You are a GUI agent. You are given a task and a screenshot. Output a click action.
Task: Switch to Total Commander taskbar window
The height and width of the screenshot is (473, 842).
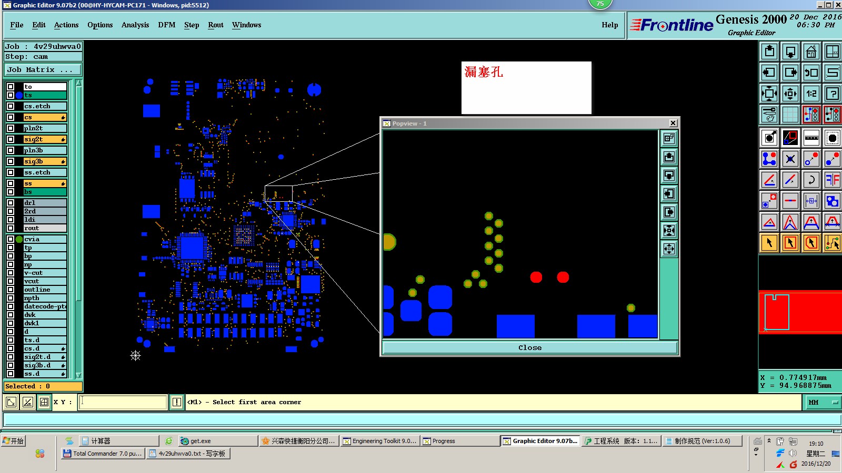(103, 454)
